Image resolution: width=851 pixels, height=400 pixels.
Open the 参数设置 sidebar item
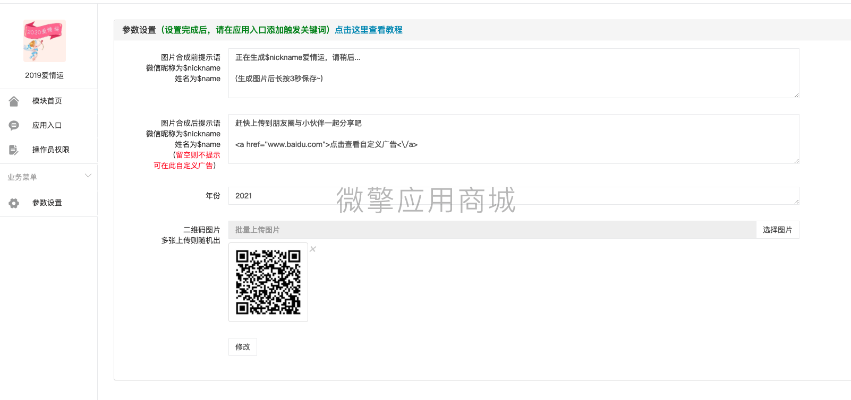48,203
